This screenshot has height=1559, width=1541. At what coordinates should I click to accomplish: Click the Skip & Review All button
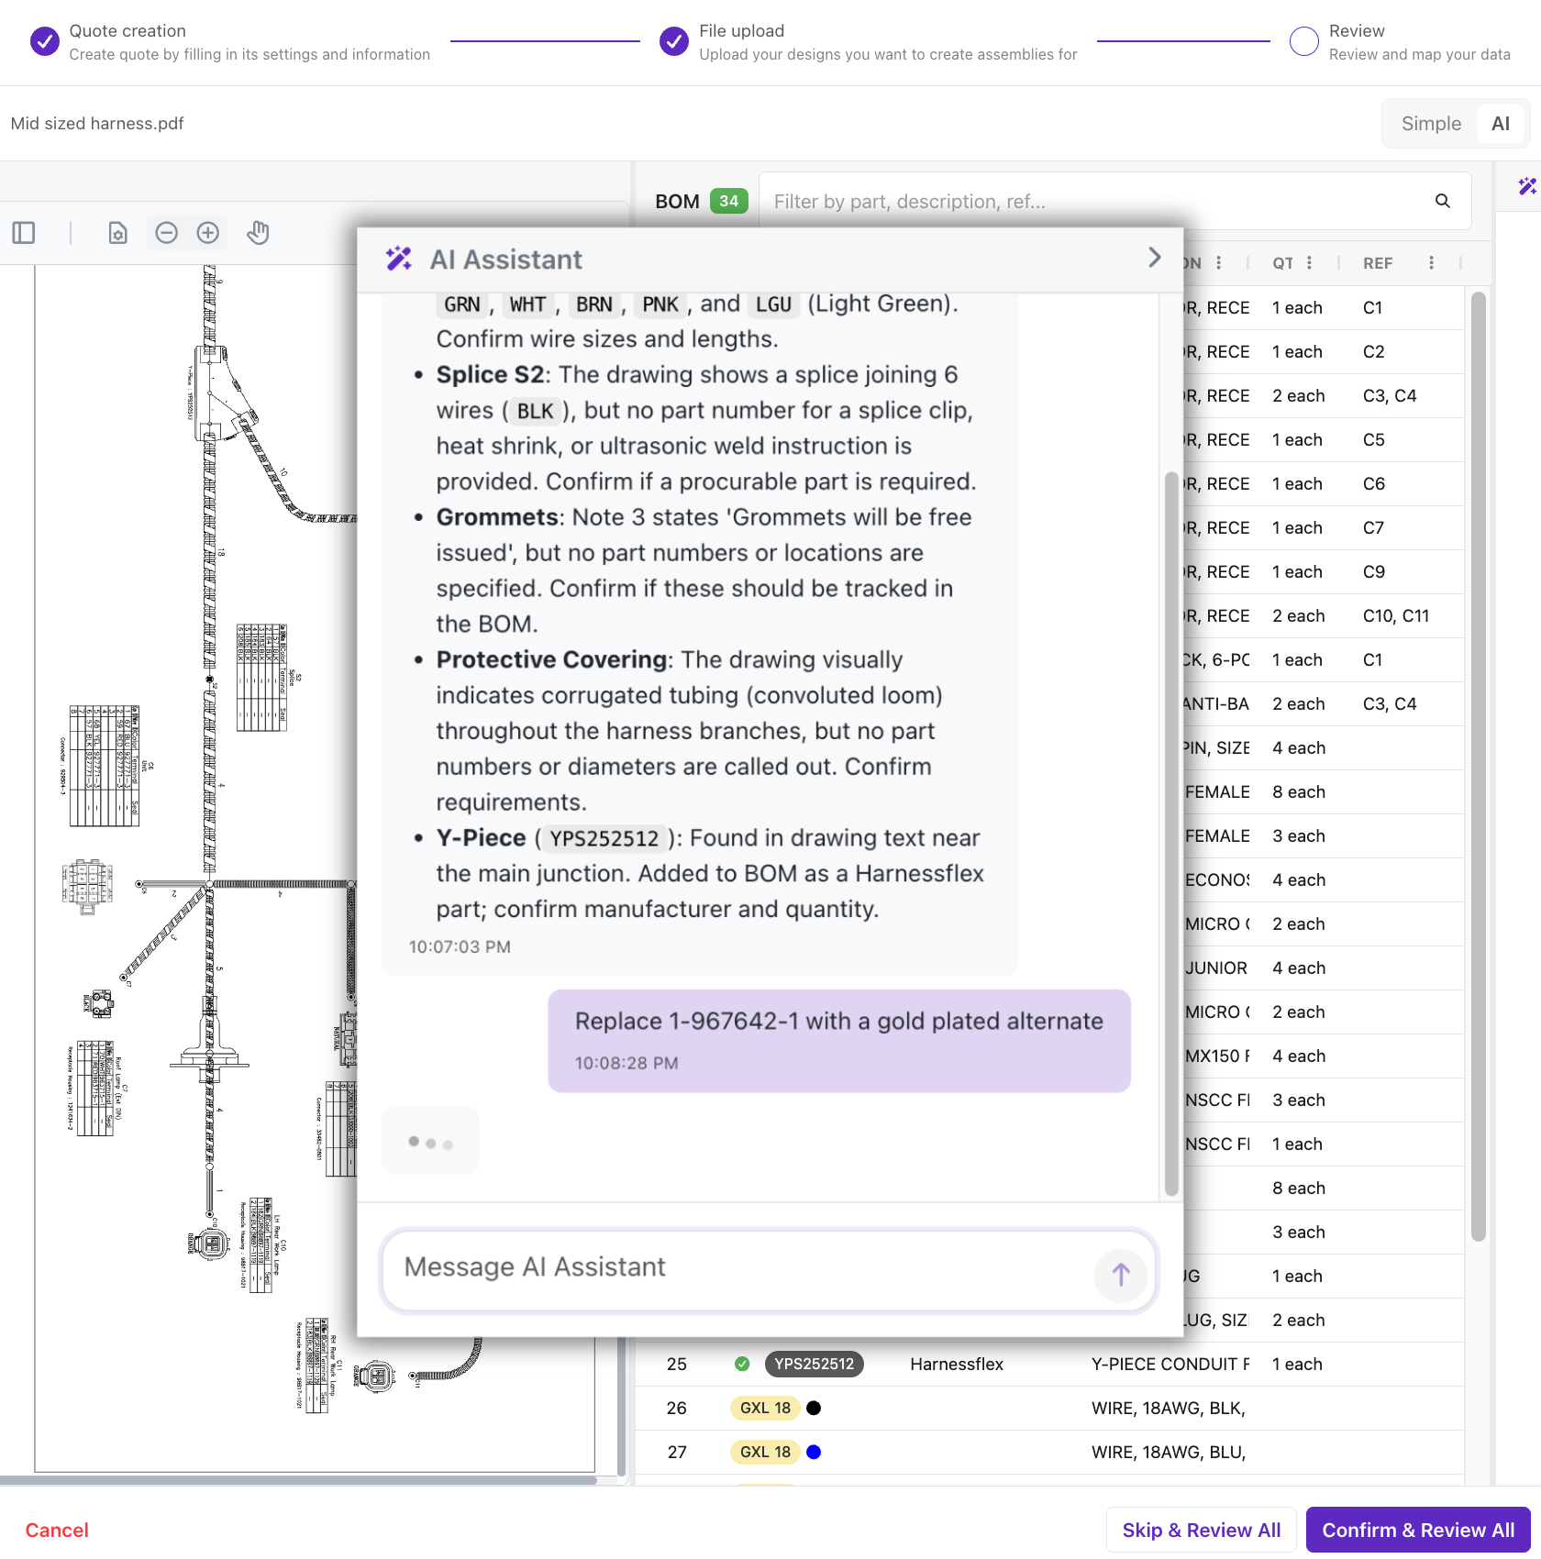pos(1201,1530)
